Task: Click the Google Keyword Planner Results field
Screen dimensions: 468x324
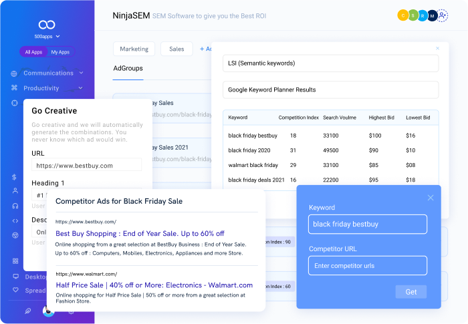Action: (x=331, y=90)
